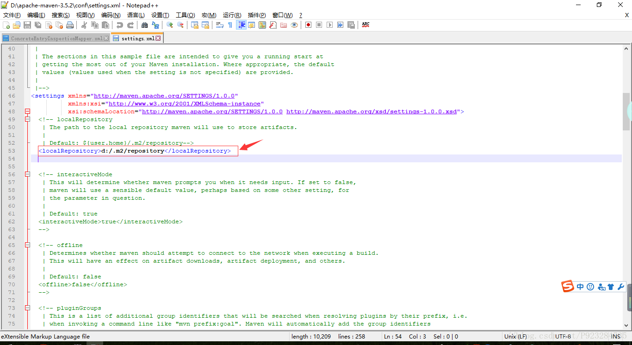Click the Paste toolbar icon
Screen dimensions: 632x345
click(105, 25)
